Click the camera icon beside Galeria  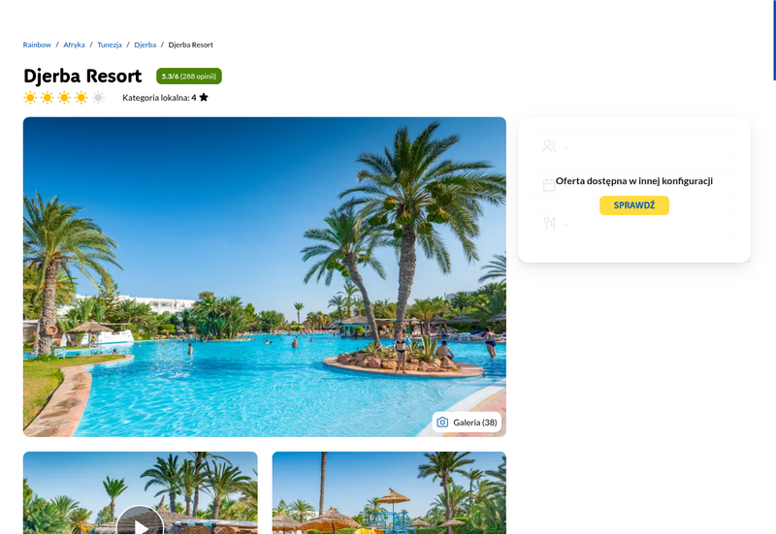click(x=442, y=423)
